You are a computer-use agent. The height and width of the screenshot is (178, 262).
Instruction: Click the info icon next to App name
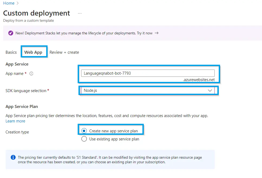[31, 74]
